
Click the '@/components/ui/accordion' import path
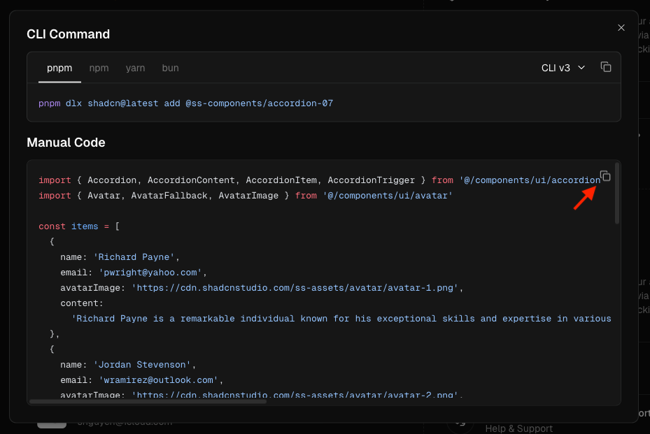coord(530,180)
